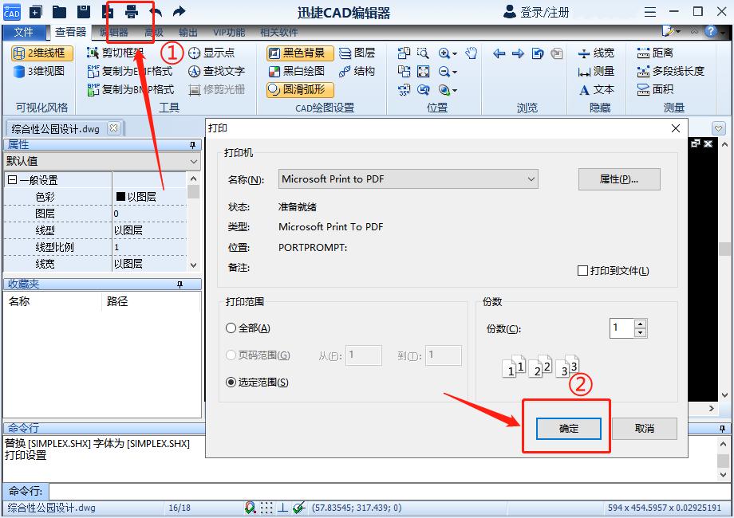Image resolution: width=734 pixels, height=518 pixels.
Task: Choose the 选定范围 selected range option
Action: point(231,382)
